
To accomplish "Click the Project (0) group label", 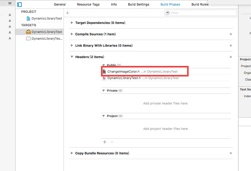I will [115, 116].
